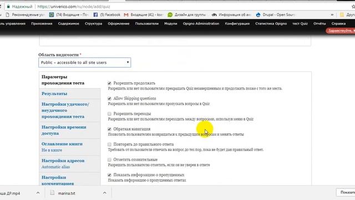
Task: Open Конфигурация admin menu
Action: pos(237,23)
